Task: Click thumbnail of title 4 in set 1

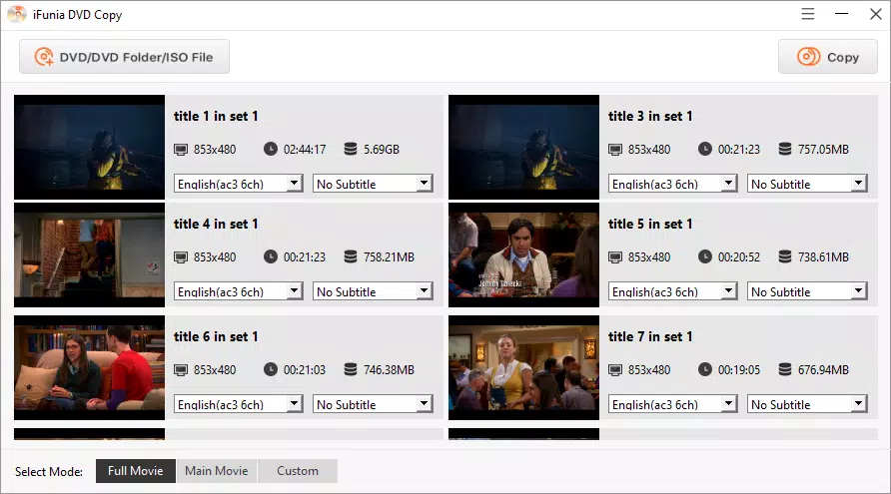Action: (89, 254)
